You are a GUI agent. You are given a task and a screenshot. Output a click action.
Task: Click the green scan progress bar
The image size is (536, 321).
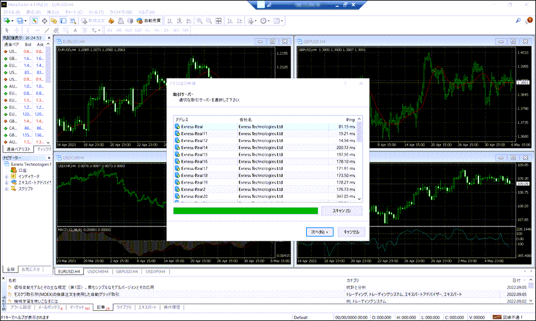[245, 210]
